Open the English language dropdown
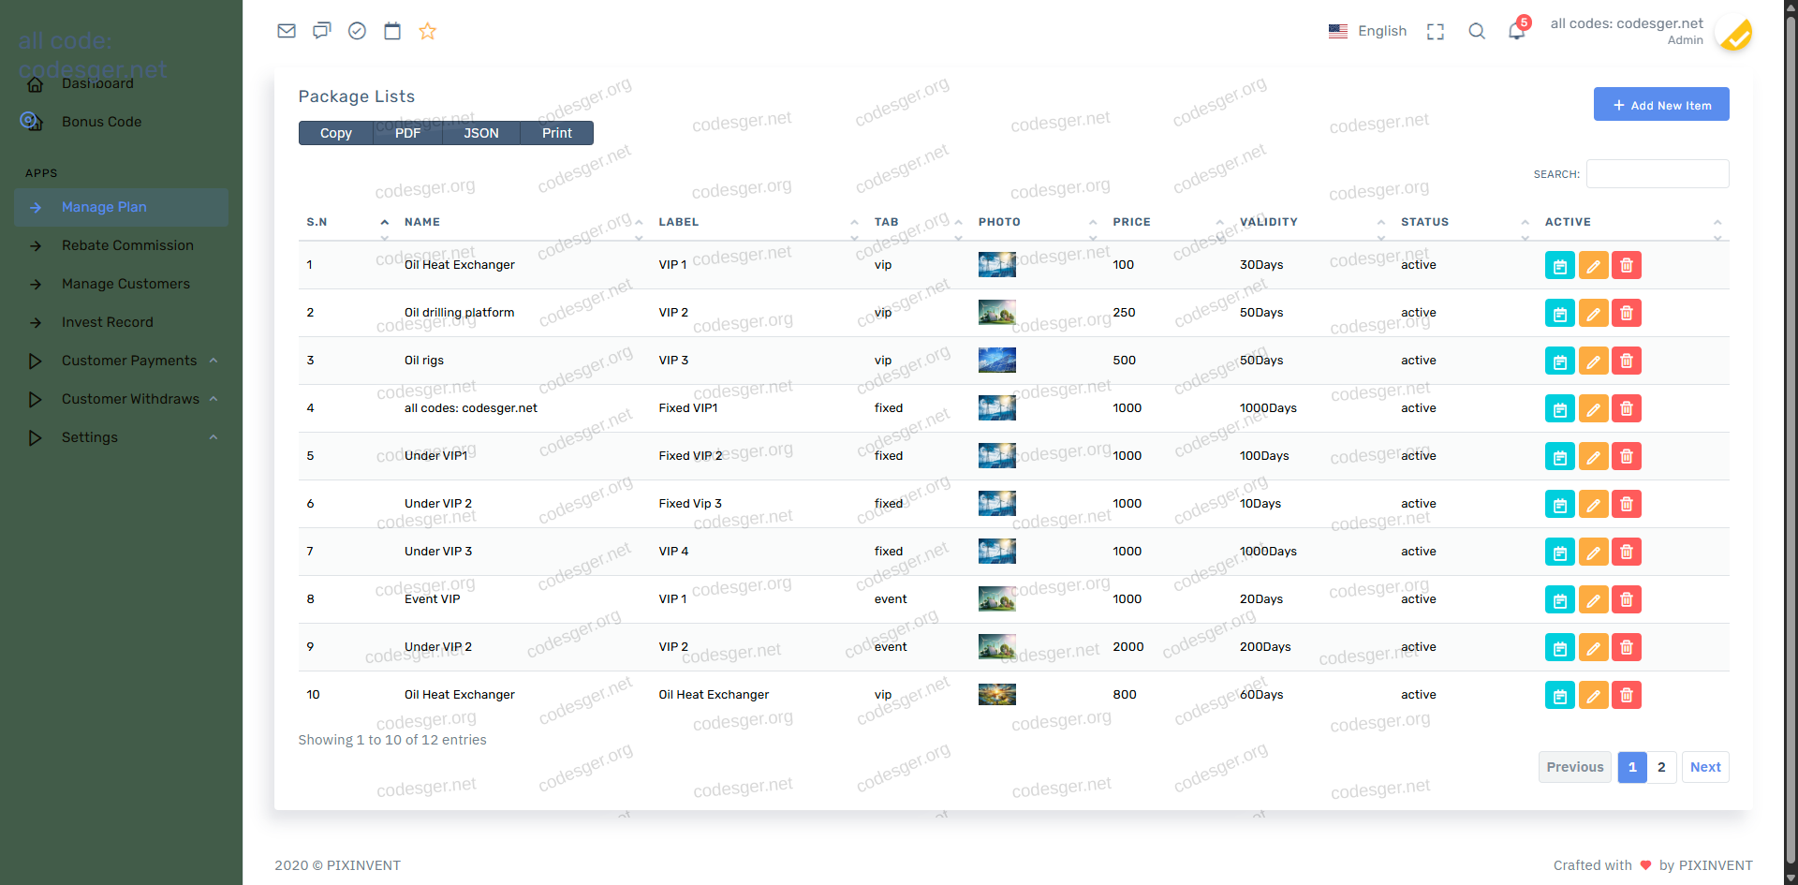The width and height of the screenshot is (1798, 885). pos(1368,31)
